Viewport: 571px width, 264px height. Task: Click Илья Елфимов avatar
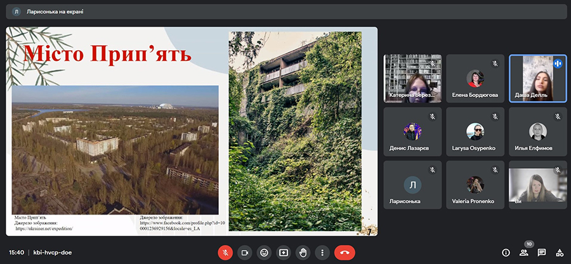click(538, 131)
